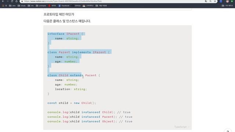Viewport: 235px width, 132px height.
Task: Open the folder bookmark after the calendar bookmark
Action: 101,6
